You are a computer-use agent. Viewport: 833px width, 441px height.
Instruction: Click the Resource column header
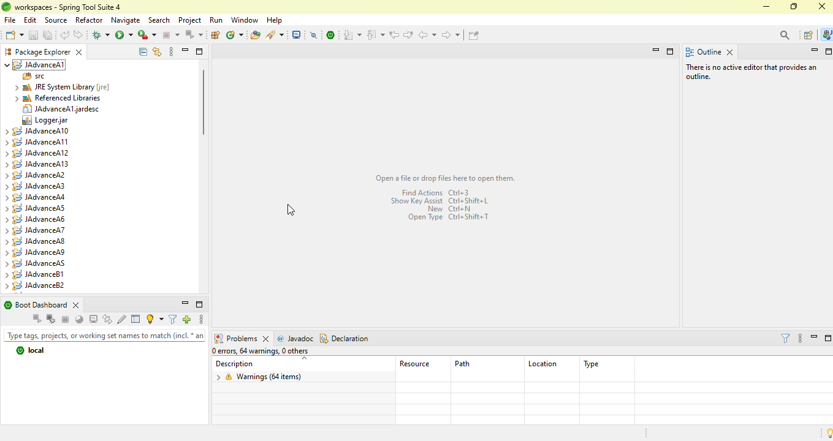423,364
